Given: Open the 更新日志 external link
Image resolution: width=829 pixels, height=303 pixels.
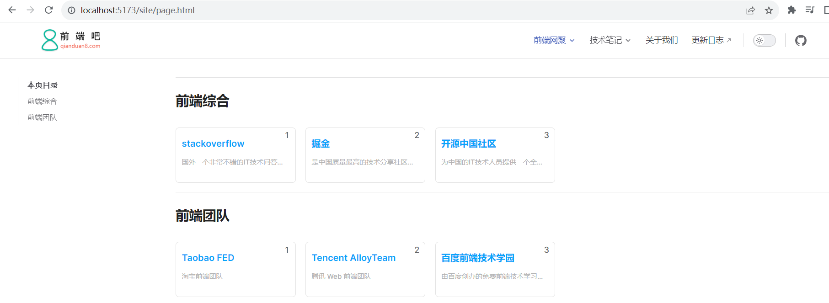Looking at the screenshot, I should [711, 40].
